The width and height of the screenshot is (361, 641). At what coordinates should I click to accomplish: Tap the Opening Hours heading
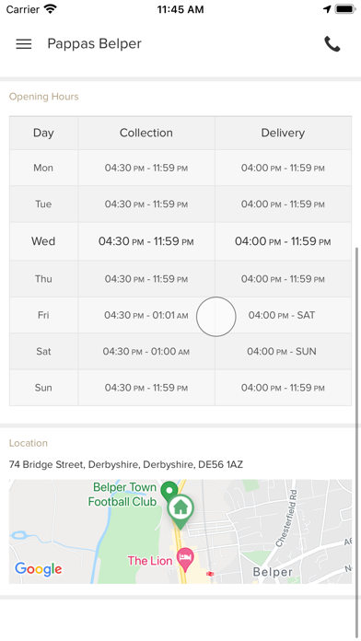(x=44, y=97)
